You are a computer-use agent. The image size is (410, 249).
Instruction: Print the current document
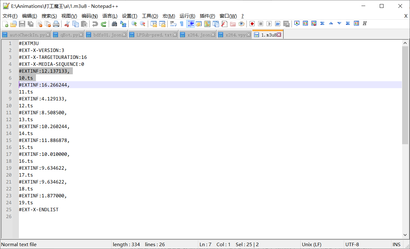click(x=56, y=24)
